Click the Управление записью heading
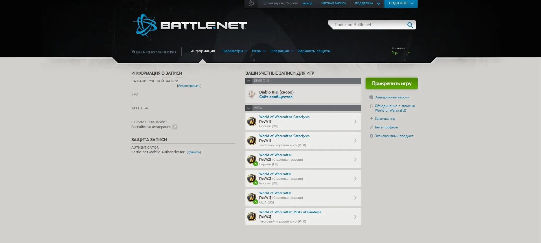Viewport: 541px width, 243px height. [154, 52]
